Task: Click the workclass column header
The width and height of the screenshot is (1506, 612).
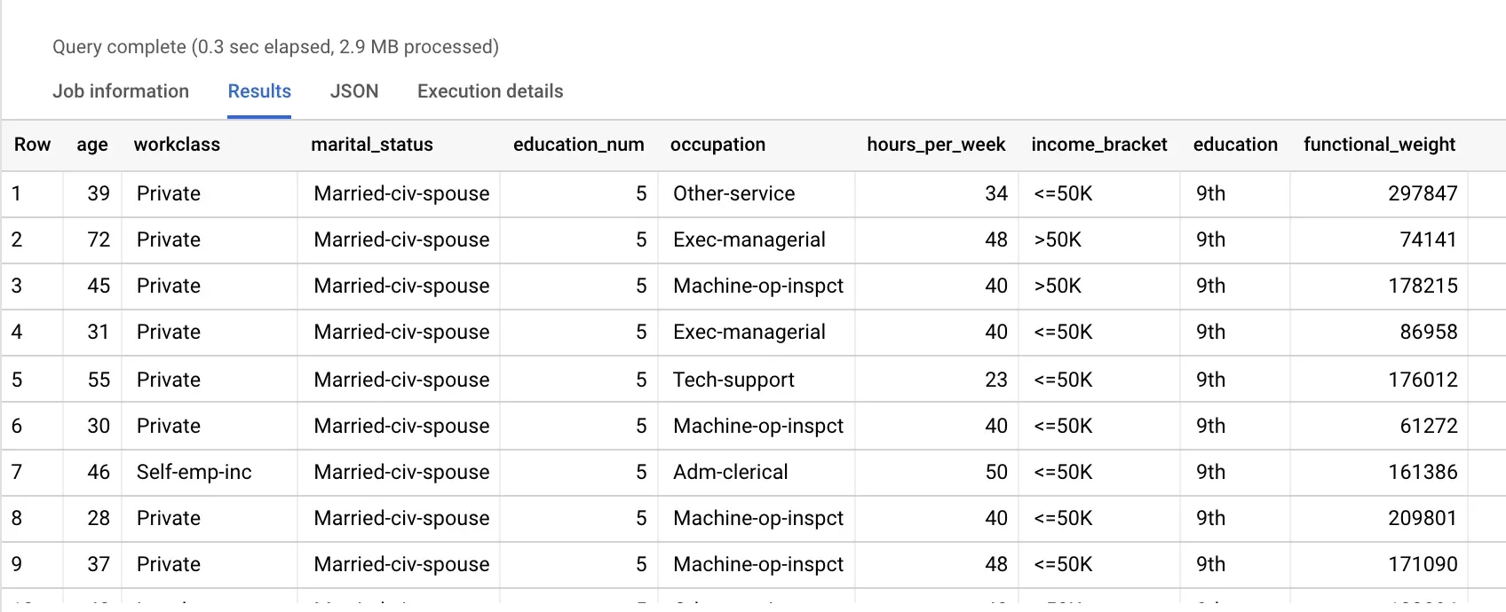Action: 177,145
